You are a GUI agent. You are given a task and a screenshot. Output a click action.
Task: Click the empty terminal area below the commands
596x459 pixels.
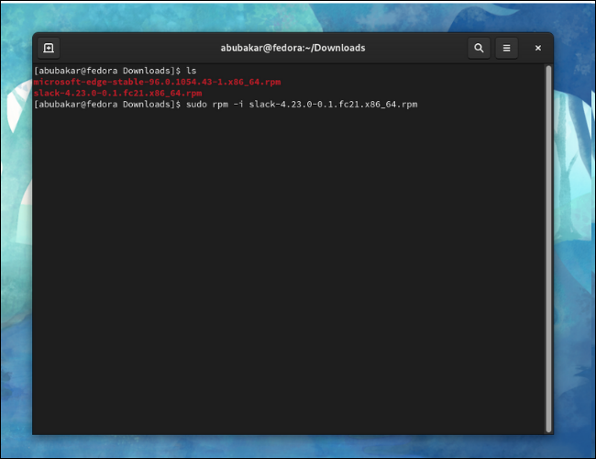click(x=289, y=275)
